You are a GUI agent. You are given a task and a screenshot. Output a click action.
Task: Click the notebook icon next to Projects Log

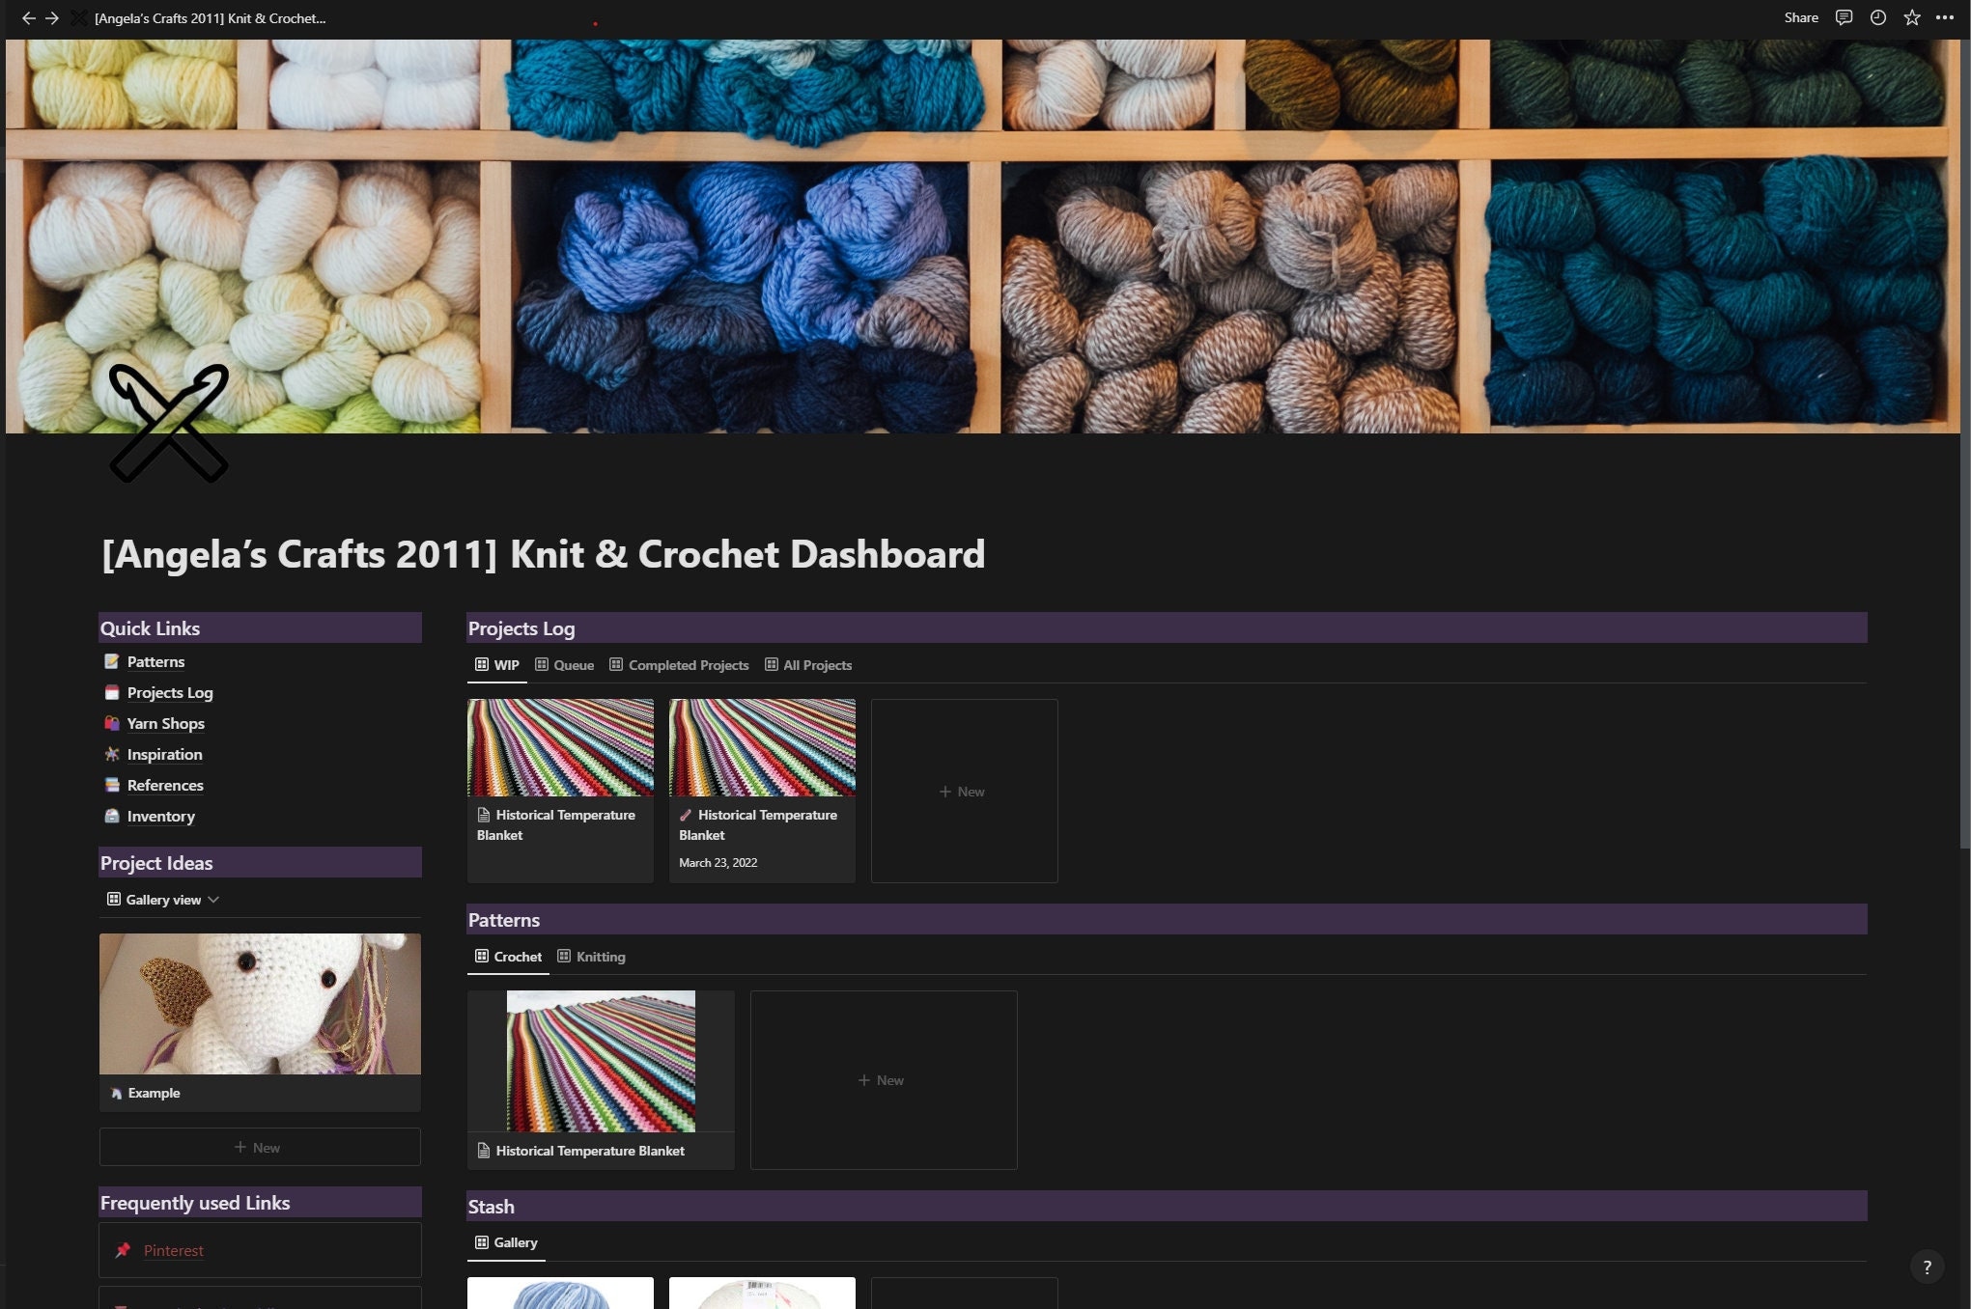(111, 692)
